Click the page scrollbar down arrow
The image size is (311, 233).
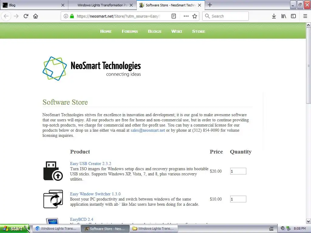(x=309, y=221)
